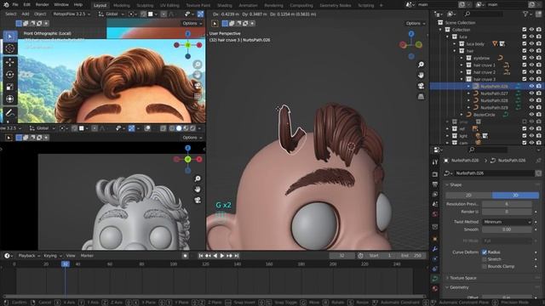Image resolution: width=545 pixels, height=306 pixels.
Task: Open Modifiers wrench properties tab
Action: click(435, 249)
